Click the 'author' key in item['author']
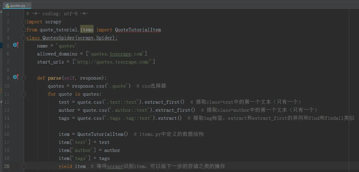The image size is (359, 172). coord(83,150)
